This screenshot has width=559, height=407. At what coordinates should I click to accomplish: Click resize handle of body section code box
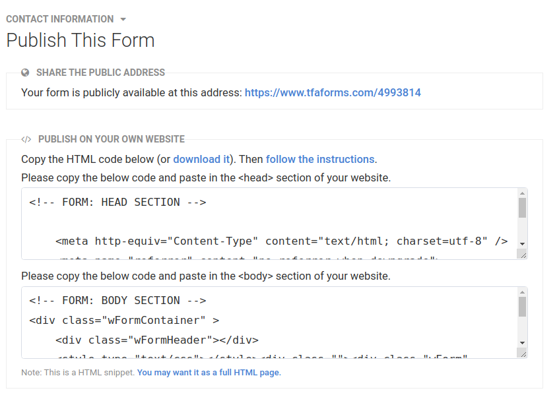522,354
